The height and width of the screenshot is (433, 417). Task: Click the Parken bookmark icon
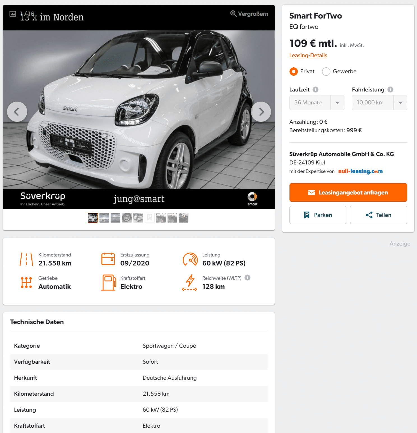click(x=307, y=215)
